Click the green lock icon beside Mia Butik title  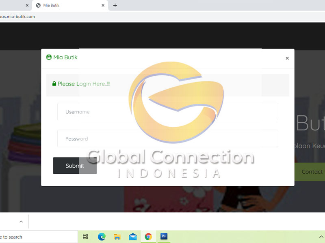tap(49, 58)
